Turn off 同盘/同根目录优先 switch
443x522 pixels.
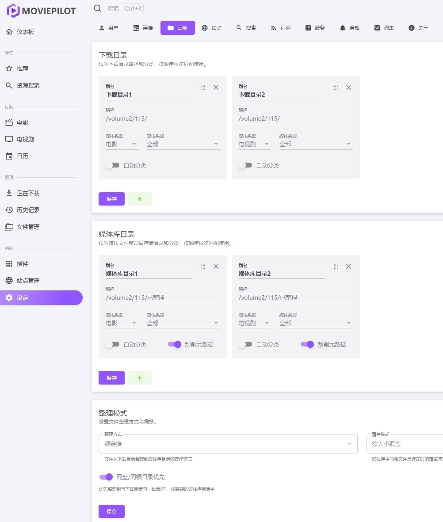[x=106, y=477]
